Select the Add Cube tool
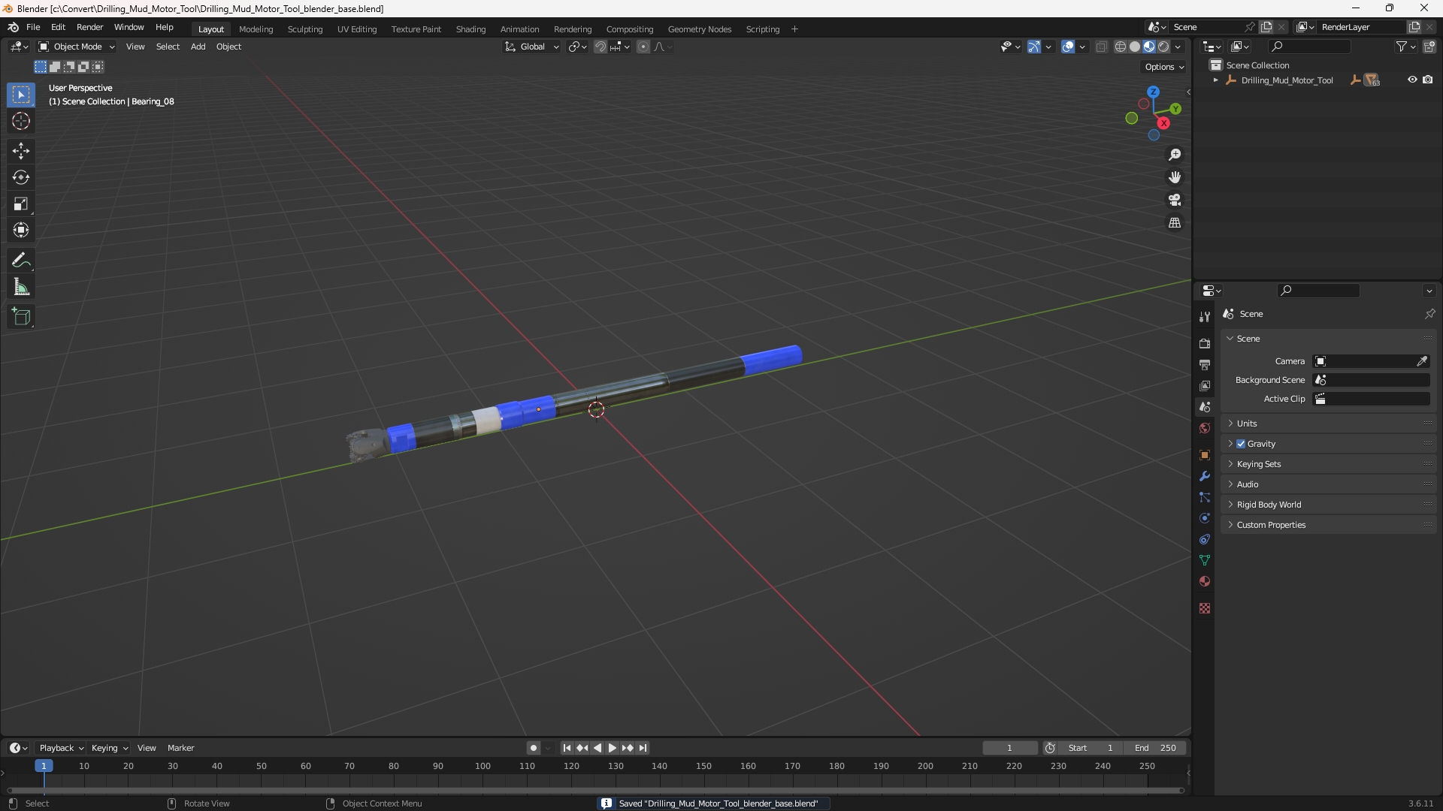The image size is (1443, 811). (x=21, y=317)
